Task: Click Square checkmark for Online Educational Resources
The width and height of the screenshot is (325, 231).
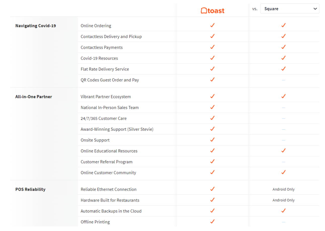Action: [283, 150]
